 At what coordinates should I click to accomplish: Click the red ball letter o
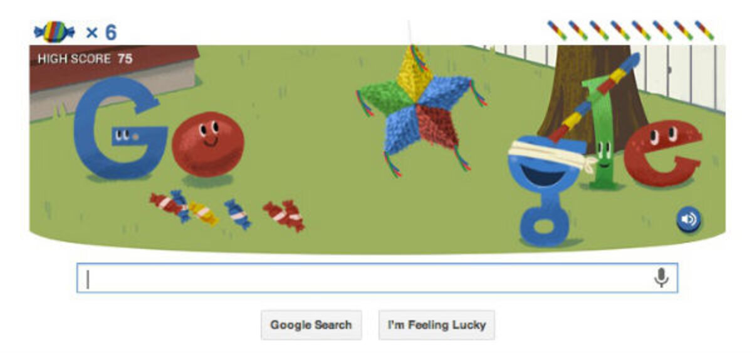207,144
